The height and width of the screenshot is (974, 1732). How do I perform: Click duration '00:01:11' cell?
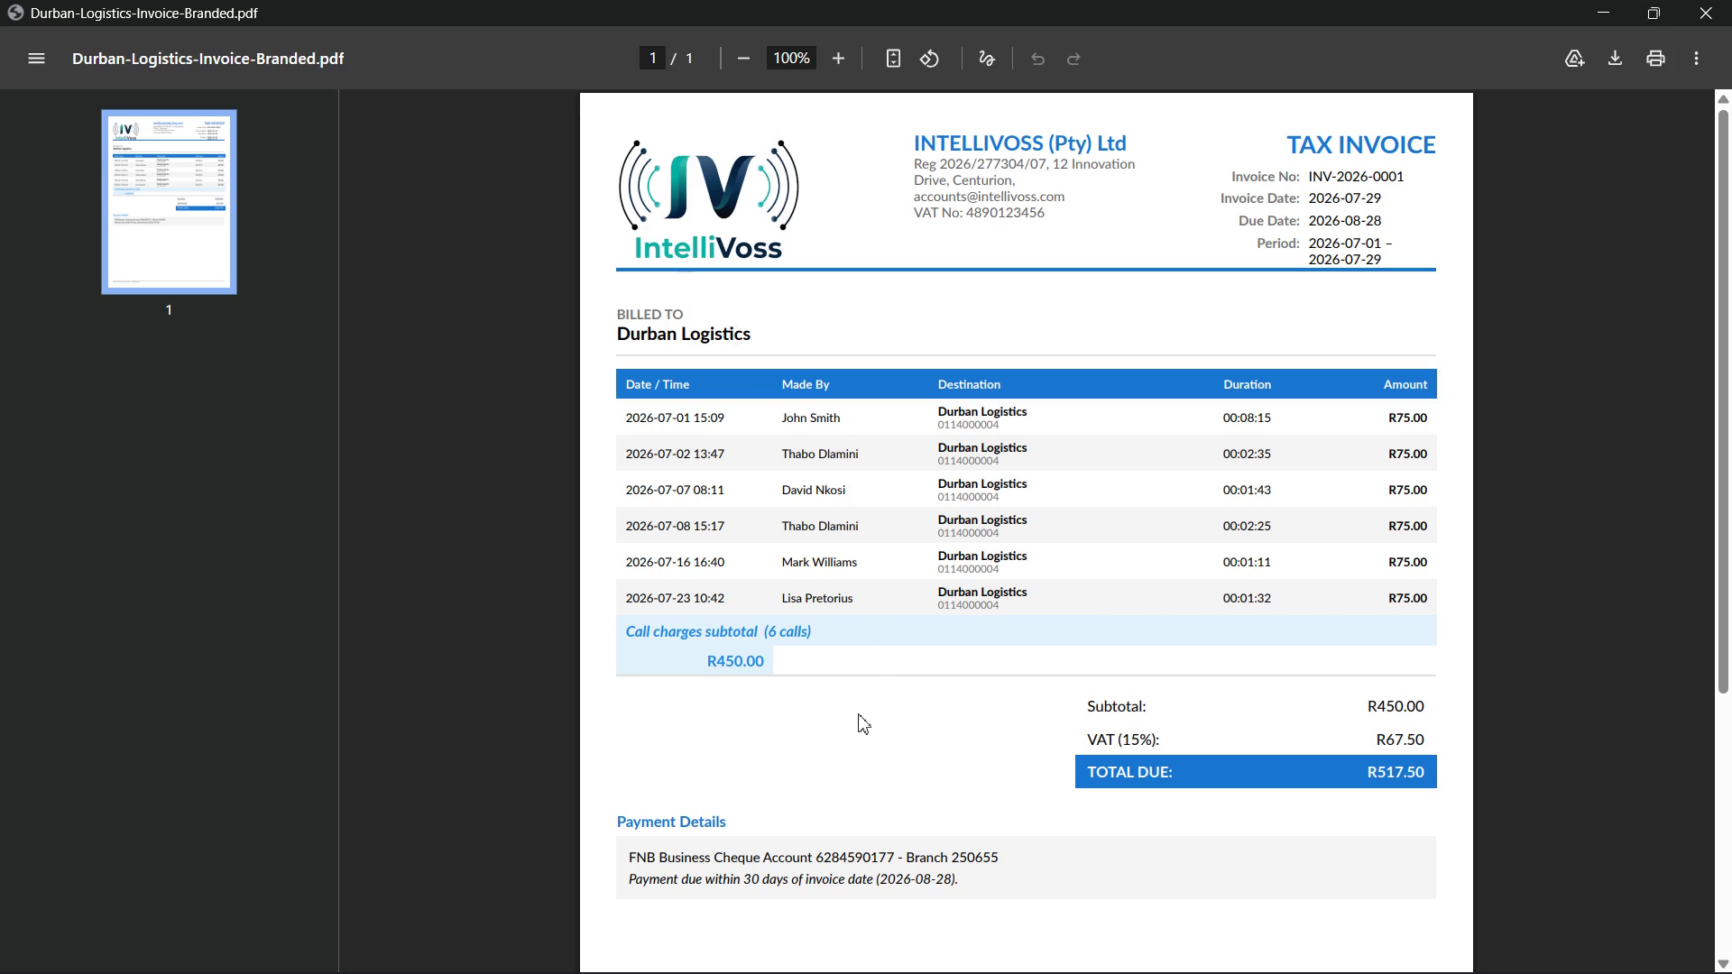(1247, 562)
